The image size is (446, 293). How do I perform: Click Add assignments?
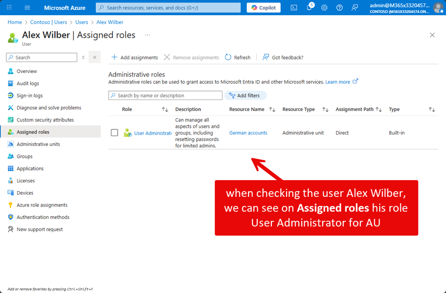[x=135, y=57]
